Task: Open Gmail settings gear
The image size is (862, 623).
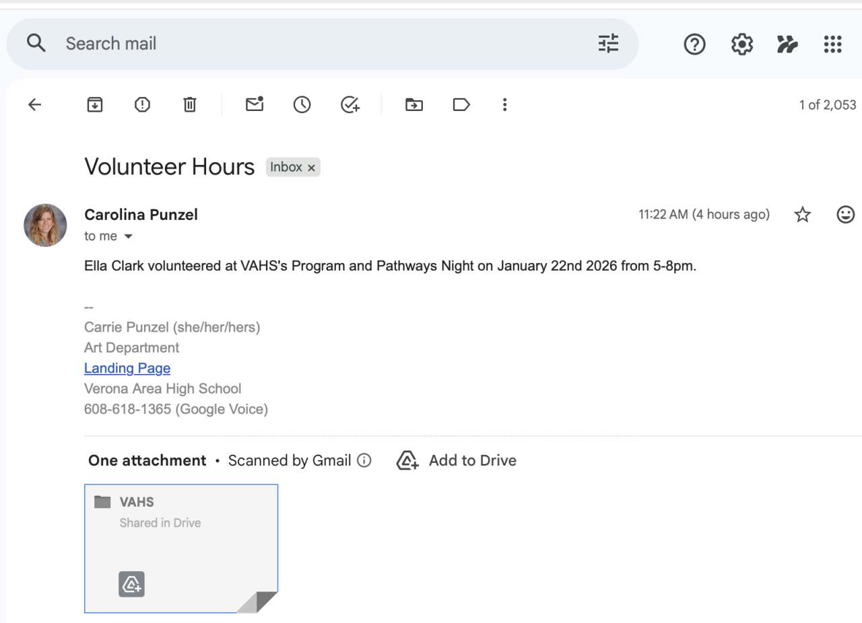Action: point(741,44)
